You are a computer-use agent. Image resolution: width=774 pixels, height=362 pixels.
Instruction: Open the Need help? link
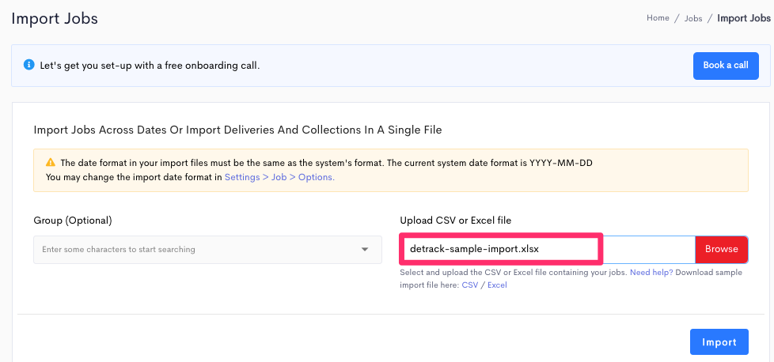(x=651, y=272)
